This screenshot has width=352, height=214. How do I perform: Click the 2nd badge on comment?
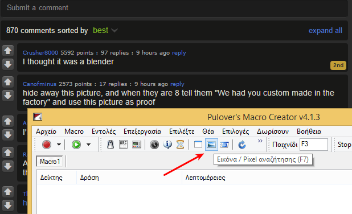(338, 65)
